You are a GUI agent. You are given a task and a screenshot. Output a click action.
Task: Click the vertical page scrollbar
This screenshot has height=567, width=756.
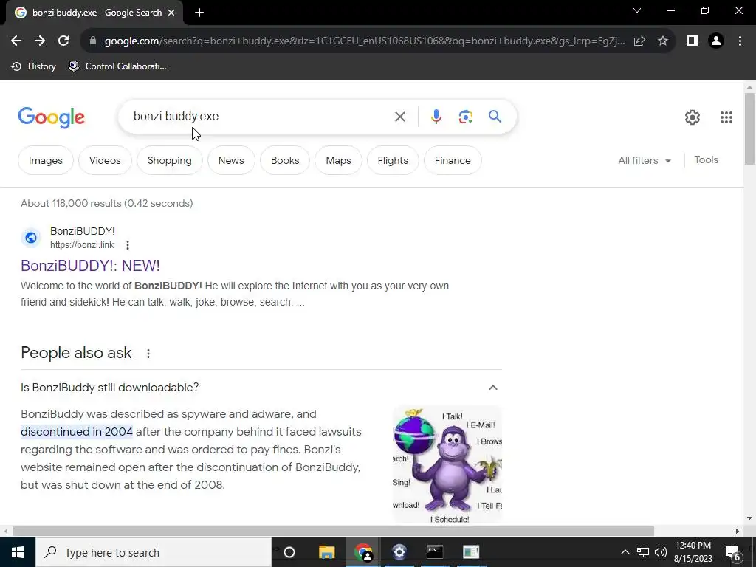(749, 128)
